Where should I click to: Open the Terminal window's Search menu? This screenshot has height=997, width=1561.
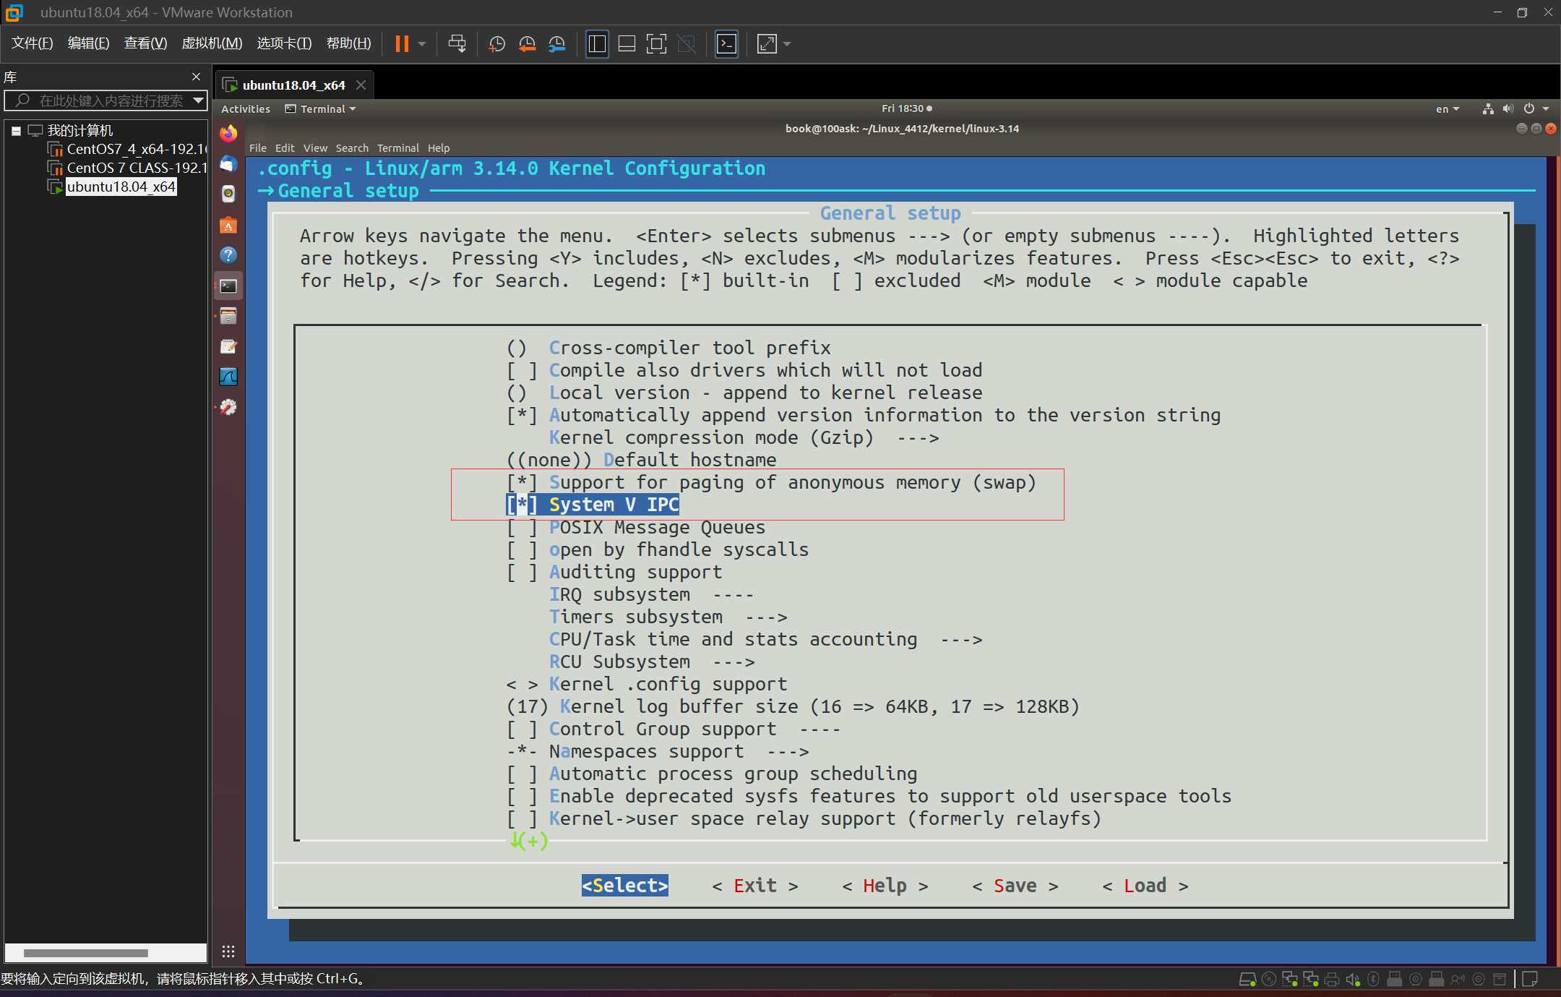(352, 148)
